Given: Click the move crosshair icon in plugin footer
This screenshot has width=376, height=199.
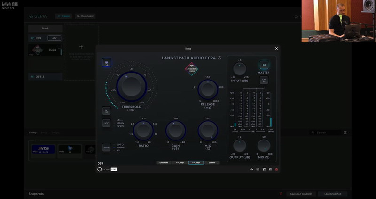Looking at the screenshot, I should click(x=251, y=170).
